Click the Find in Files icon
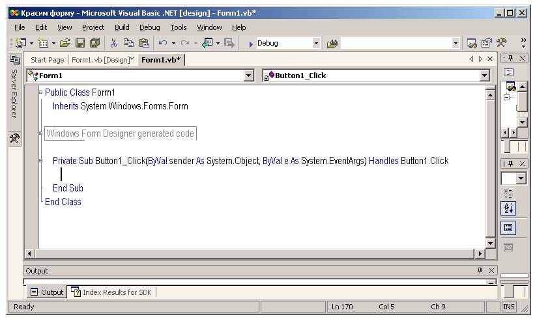The width and height of the screenshot is (535, 321). pyautogui.click(x=332, y=44)
